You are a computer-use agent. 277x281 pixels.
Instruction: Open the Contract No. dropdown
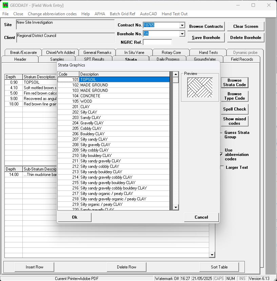(x=182, y=25)
